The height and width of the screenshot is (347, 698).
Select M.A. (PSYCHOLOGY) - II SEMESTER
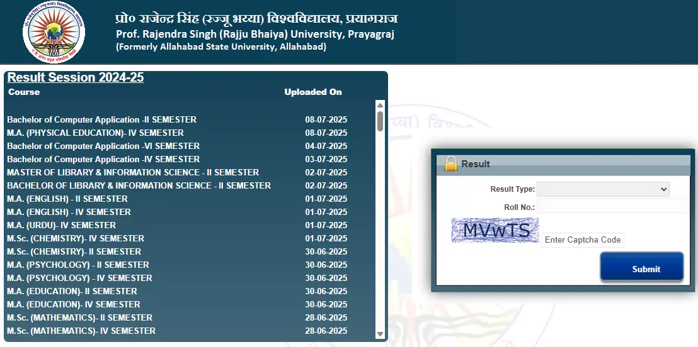(78, 265)
